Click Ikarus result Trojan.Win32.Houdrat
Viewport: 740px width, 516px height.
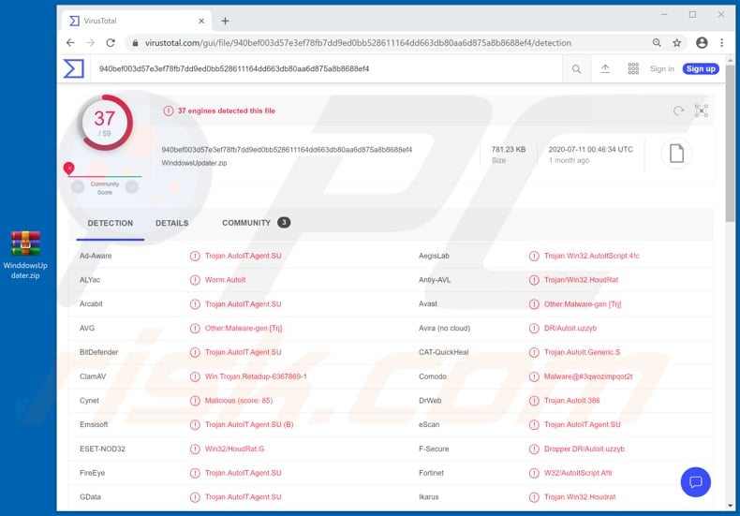click(580, 497)
